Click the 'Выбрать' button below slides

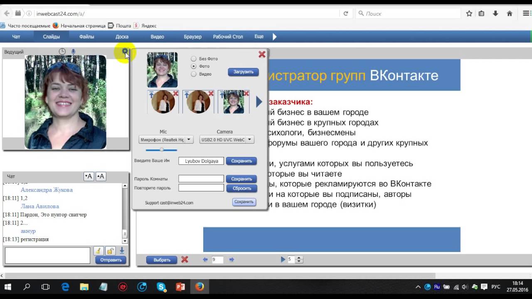[162, 260]
